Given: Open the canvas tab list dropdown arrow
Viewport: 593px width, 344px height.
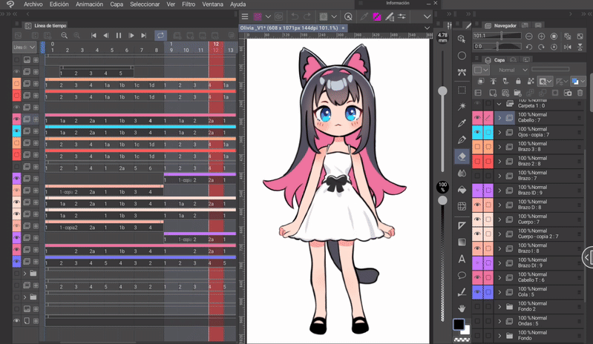Looking at the screenshot, I should [427, 28].
